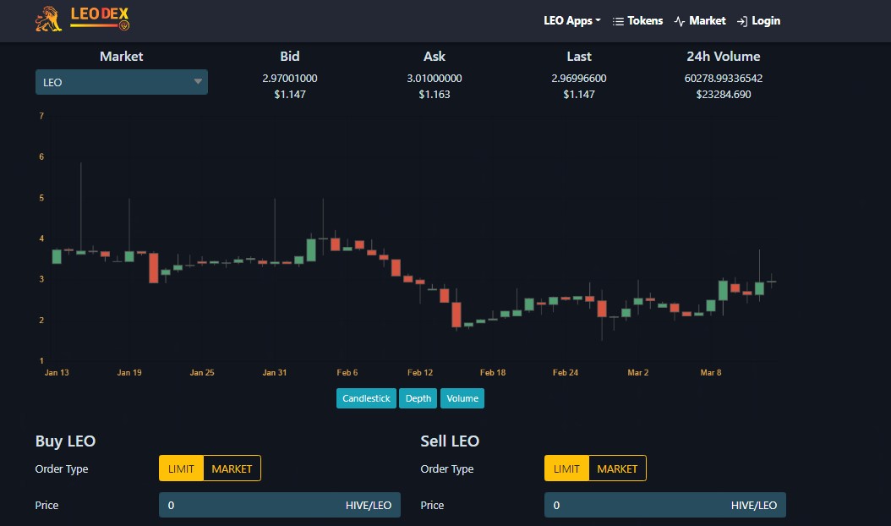Click the Mar 8 axis label

tap(711, 372)
